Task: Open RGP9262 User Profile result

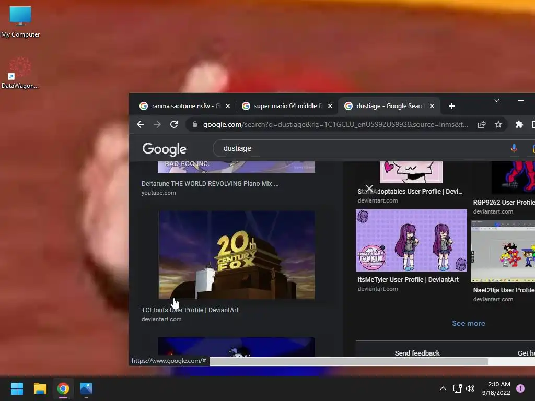Action: tap(504, 202)
